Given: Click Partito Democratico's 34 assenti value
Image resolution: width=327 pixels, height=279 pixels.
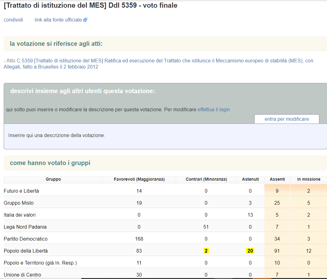Looking at the screenshot, I should (277, 239).
